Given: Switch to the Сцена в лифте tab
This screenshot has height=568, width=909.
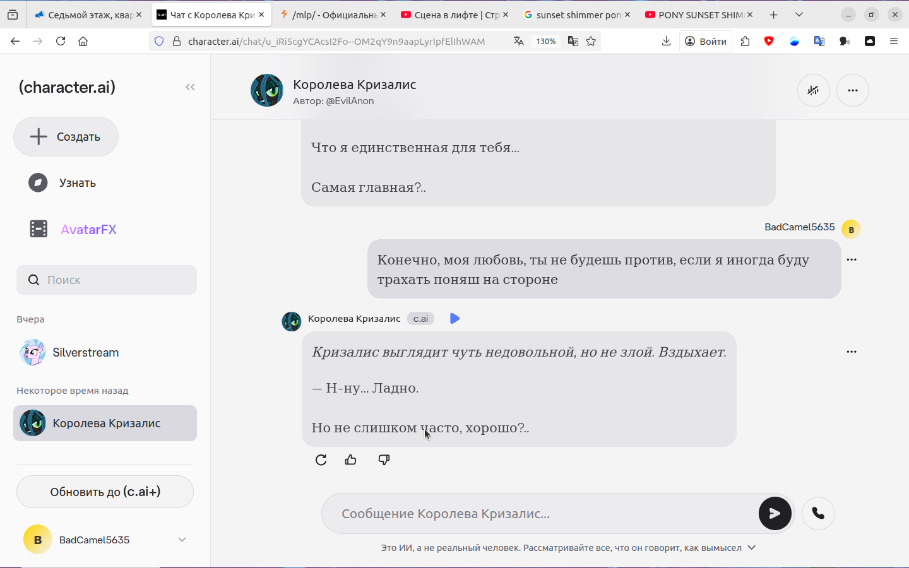Looking at the screenshot, I should (455, 15).
